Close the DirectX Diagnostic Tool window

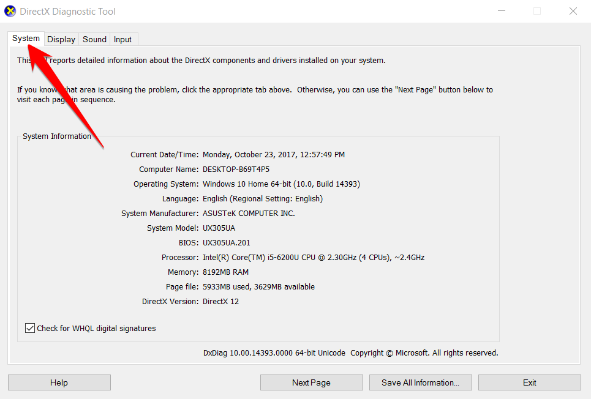pyautogui.click(x=573, y=11)
